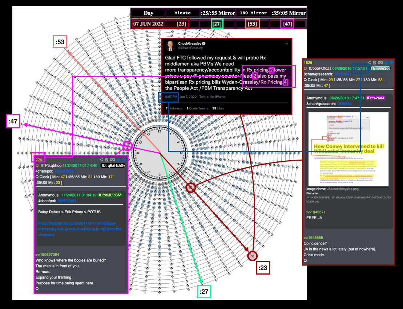Image resolution: width=403 pixels, height=309 pixels.
Task: Follow the green >>150697054 reply reference
Action: click(47, 255)
